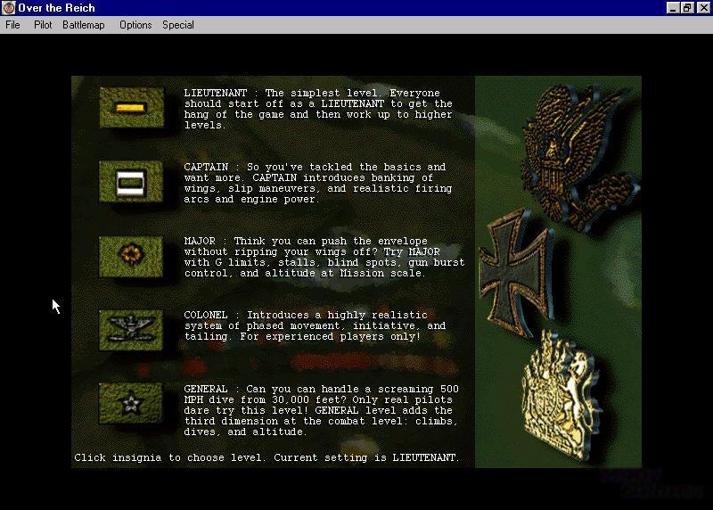Open the Special menu
The image size is (713, 510).
178,25
